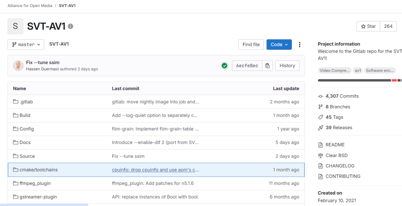
Task: Open the 8 Branches link
Action: pyautogui.click(x=338, y=107)
